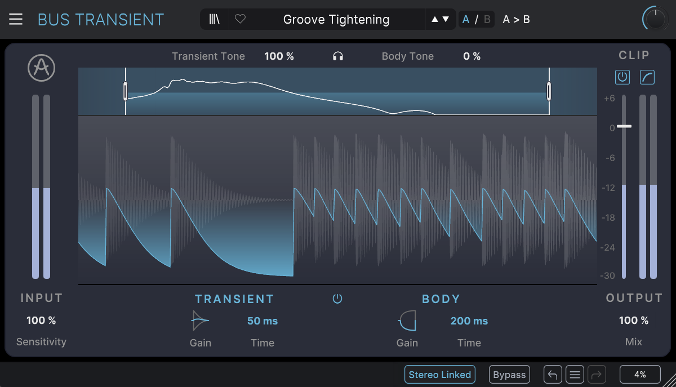Click the headphones listen icon
676x387 pixels.
point(338,56)
